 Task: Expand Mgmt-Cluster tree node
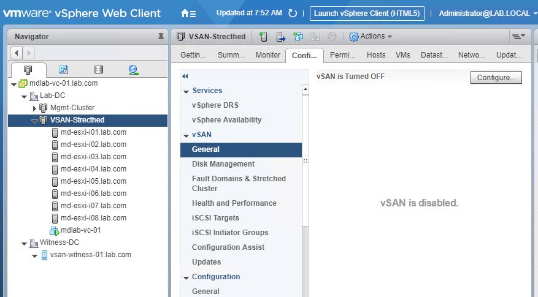[34, 108]
